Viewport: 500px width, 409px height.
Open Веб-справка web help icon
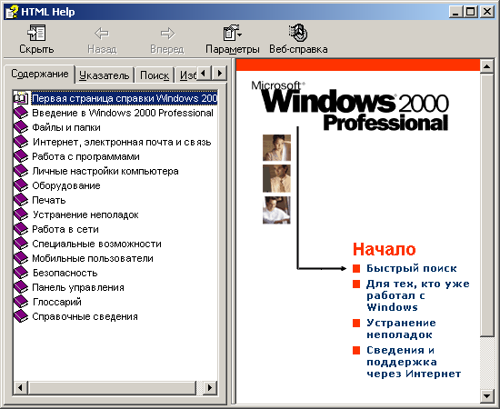[298, 33]
